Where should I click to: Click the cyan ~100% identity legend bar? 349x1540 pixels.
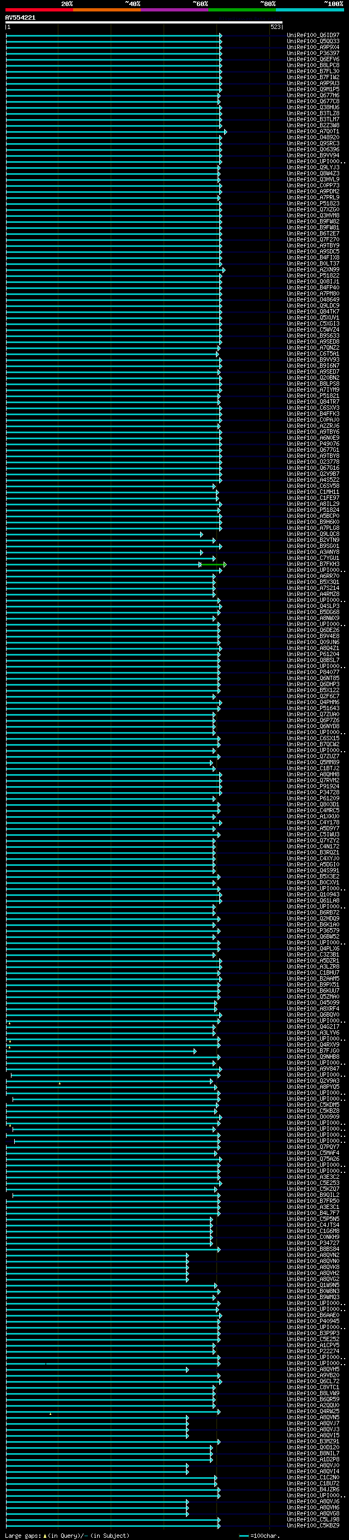[310, 10]
